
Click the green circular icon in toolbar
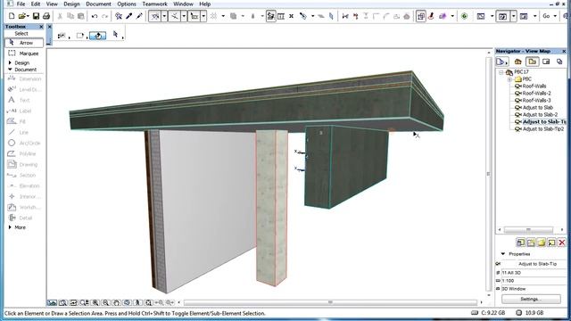pos(464,16)
